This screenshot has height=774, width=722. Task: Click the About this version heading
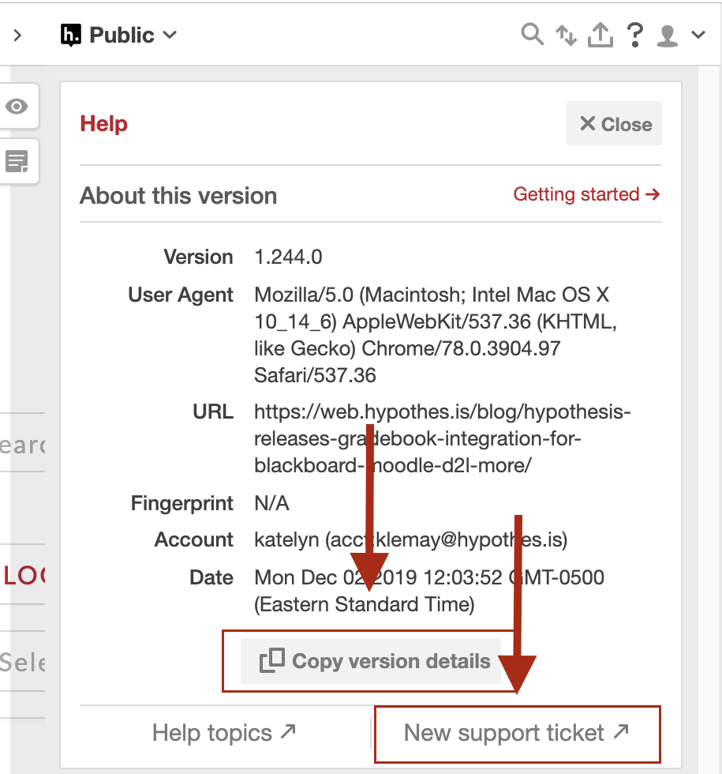click(178, 196)
